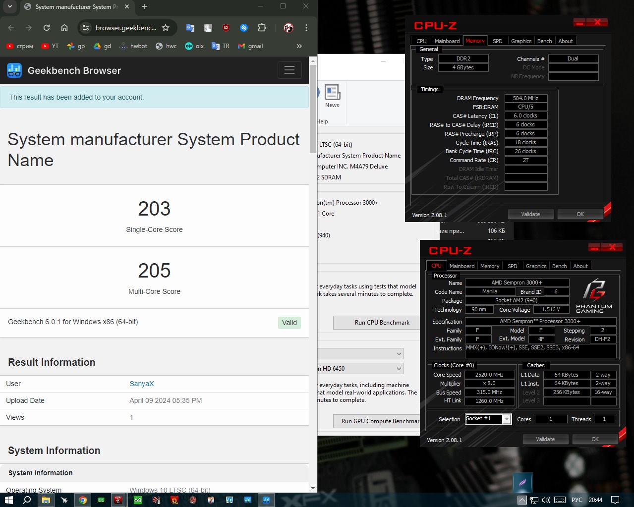The image size is (634, 507).
Task: Open the uBlock Origin extension icon
Action: (x=226, y=28)
